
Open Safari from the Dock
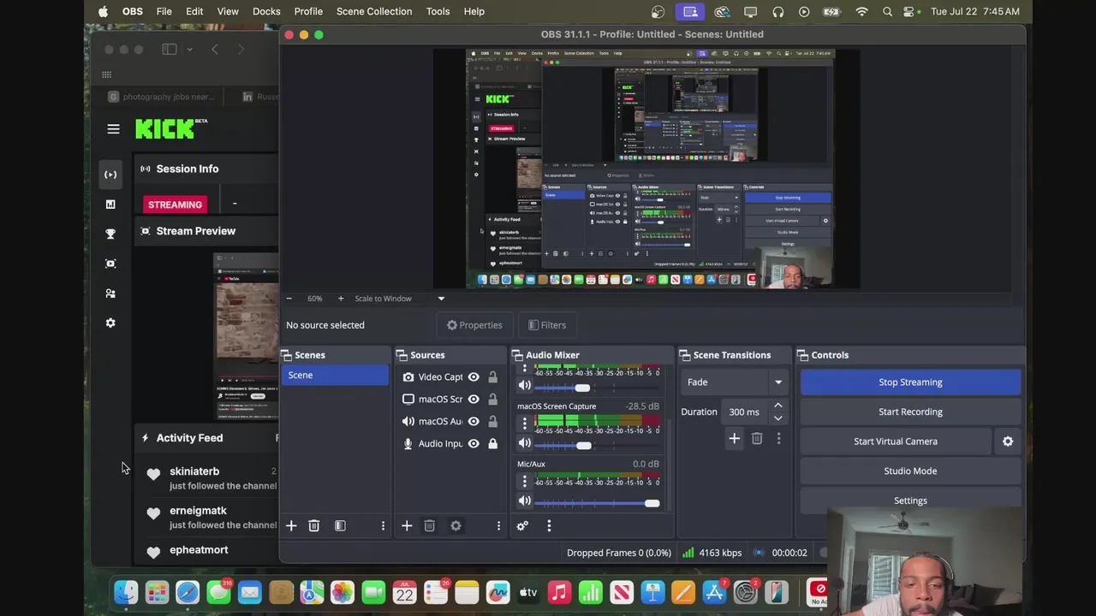188,592
